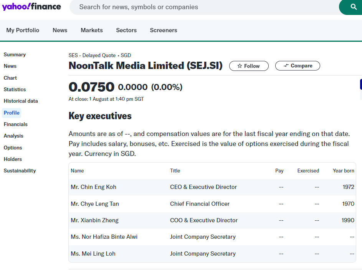Click the Compare button
The image size is (362, 274).
click(x=298, y=66)
